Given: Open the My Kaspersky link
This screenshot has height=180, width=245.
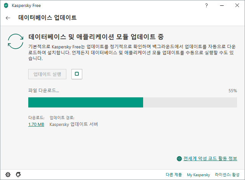Looking at the screenshot, I should pos(198,175).
